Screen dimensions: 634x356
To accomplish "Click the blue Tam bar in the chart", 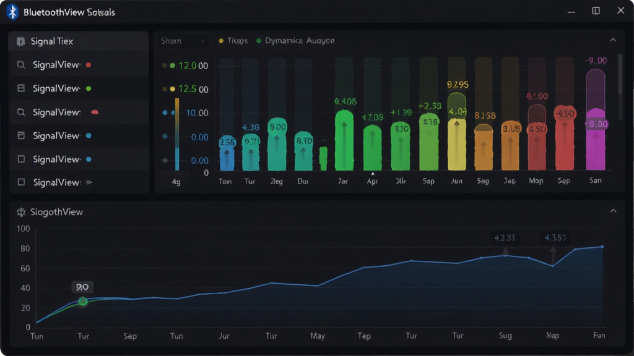I will tap(227, 153).
